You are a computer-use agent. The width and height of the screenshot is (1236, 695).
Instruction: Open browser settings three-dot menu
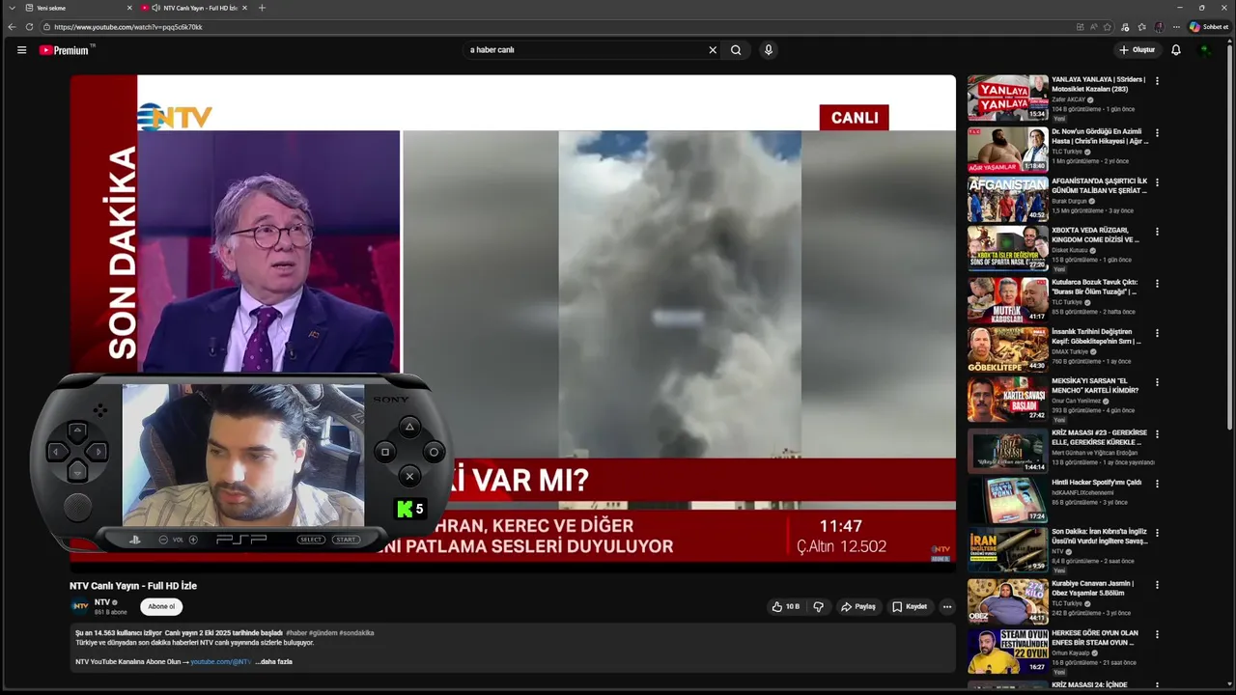point(1175,27)
